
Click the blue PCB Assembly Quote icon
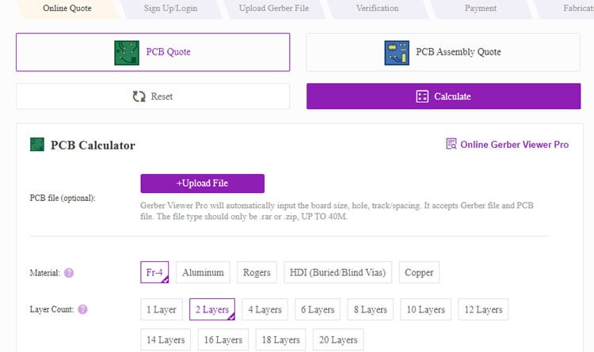click(397, 52)
